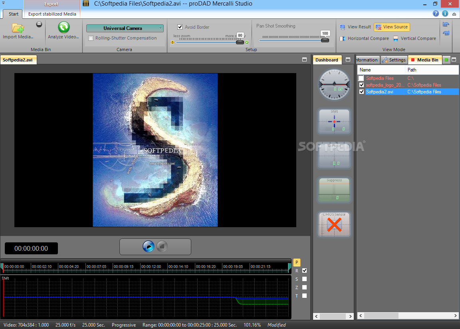This screenshot has width=460, height=329.
Task: Switch to the Information tab
Action: [368, 60]
